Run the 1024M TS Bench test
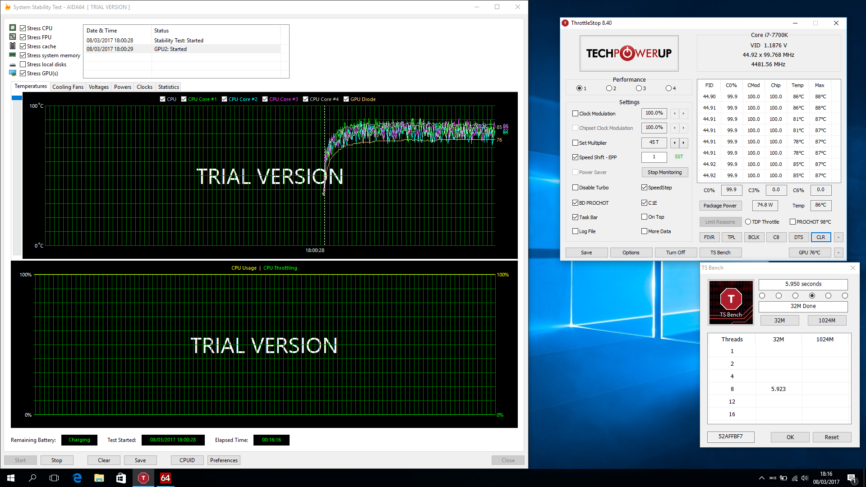 [827, 321]
